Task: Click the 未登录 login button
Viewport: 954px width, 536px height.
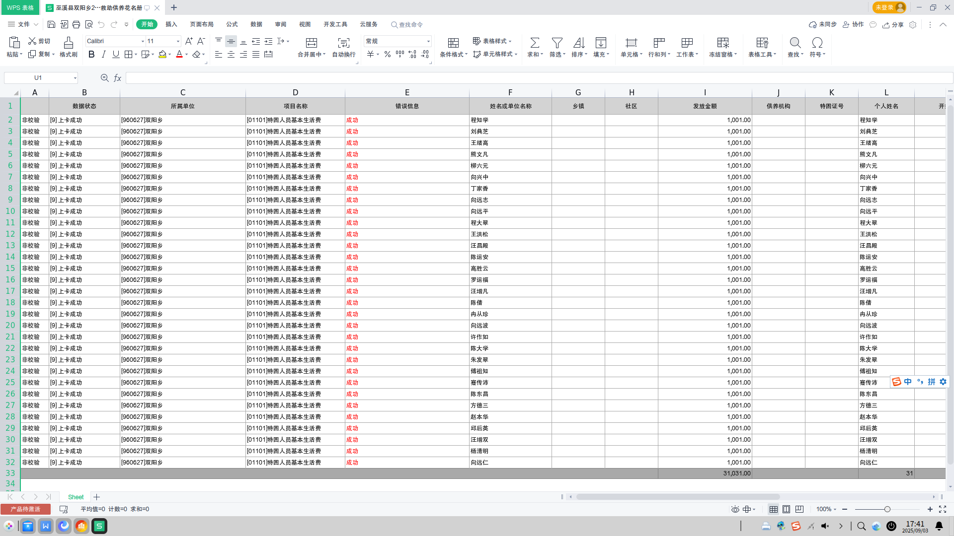Action: [888, 7]
